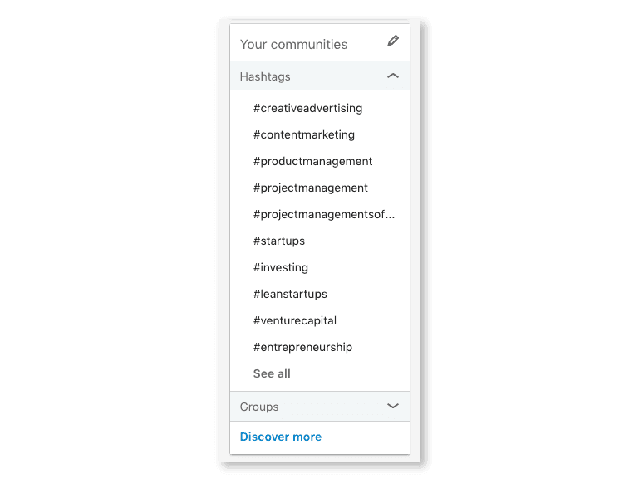The image size is (639, 483).
Task: Go to the #projectmanagement hashtag
Action: point(310,188)
